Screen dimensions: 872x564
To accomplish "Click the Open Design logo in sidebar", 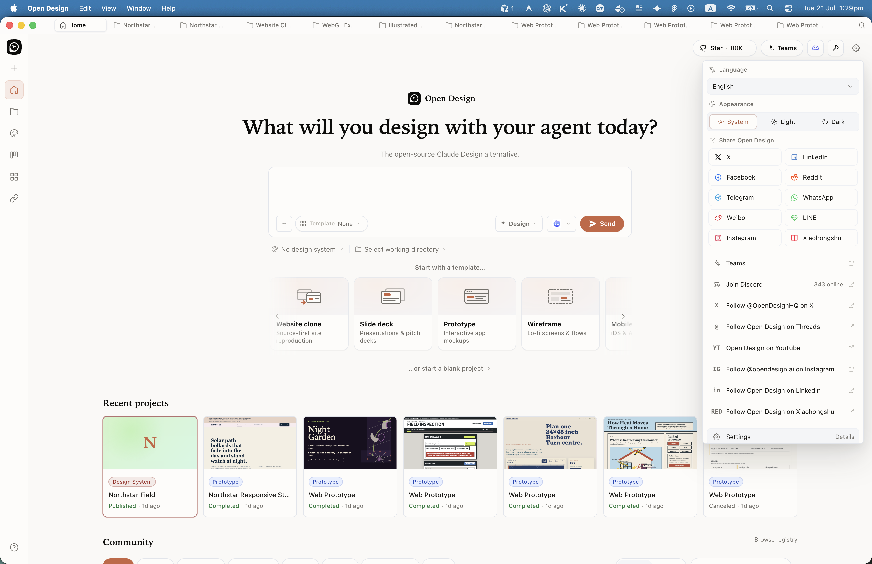I will pos(14,47).
